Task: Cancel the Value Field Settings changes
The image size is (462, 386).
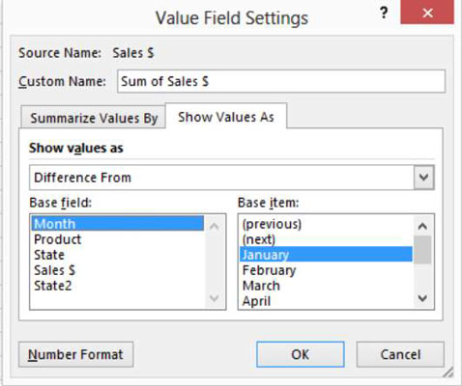Action: pos(400,354)
